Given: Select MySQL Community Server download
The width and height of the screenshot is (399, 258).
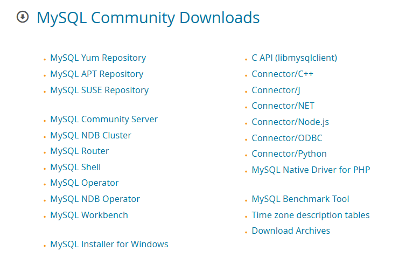Looking at the screenshot, I should (x=104, y=120).
